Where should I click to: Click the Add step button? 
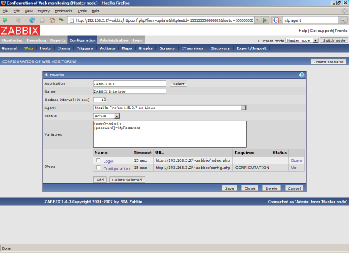point(100,180)
